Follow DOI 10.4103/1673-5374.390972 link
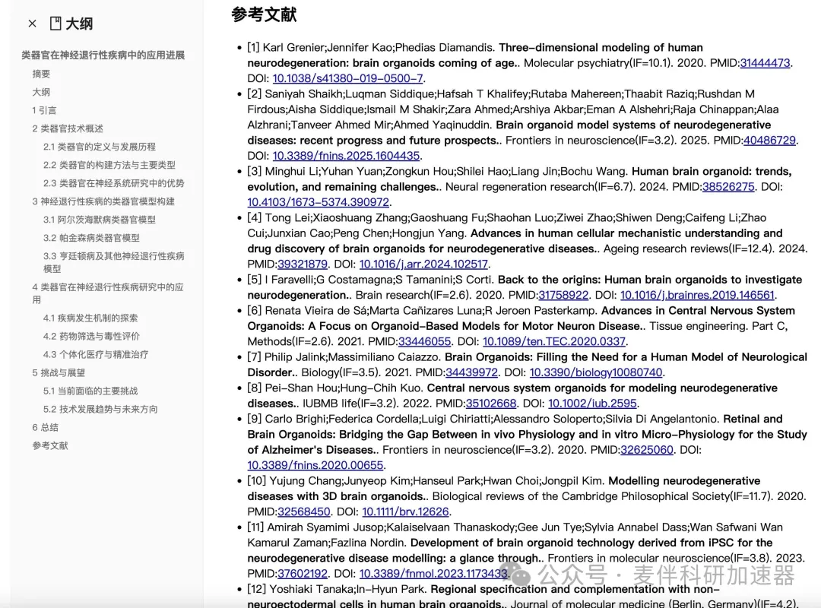Viewport: 821px width, 608px height. click(318, 202)
